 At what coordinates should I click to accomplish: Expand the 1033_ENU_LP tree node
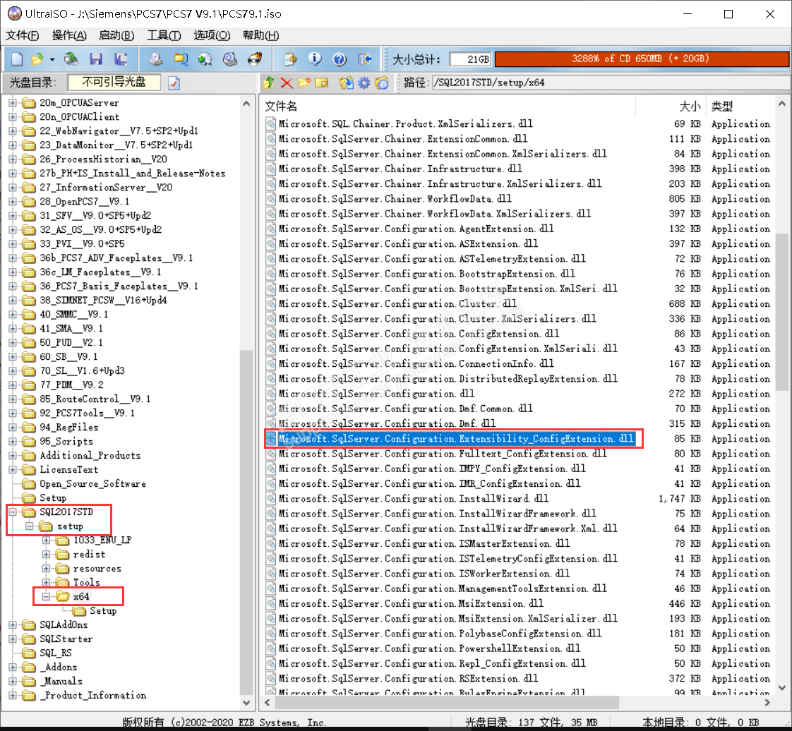tap(46, 540)
